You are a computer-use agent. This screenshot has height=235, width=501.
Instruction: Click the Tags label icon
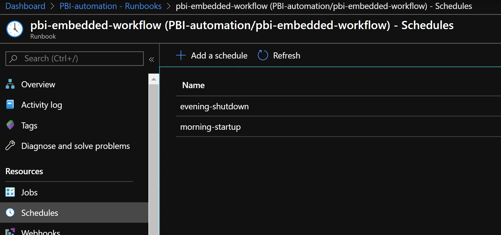pos(10,125)
